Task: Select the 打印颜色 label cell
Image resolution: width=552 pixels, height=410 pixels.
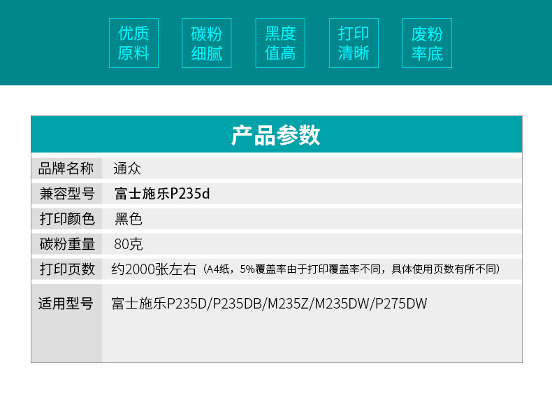Action: click(66, 218)
